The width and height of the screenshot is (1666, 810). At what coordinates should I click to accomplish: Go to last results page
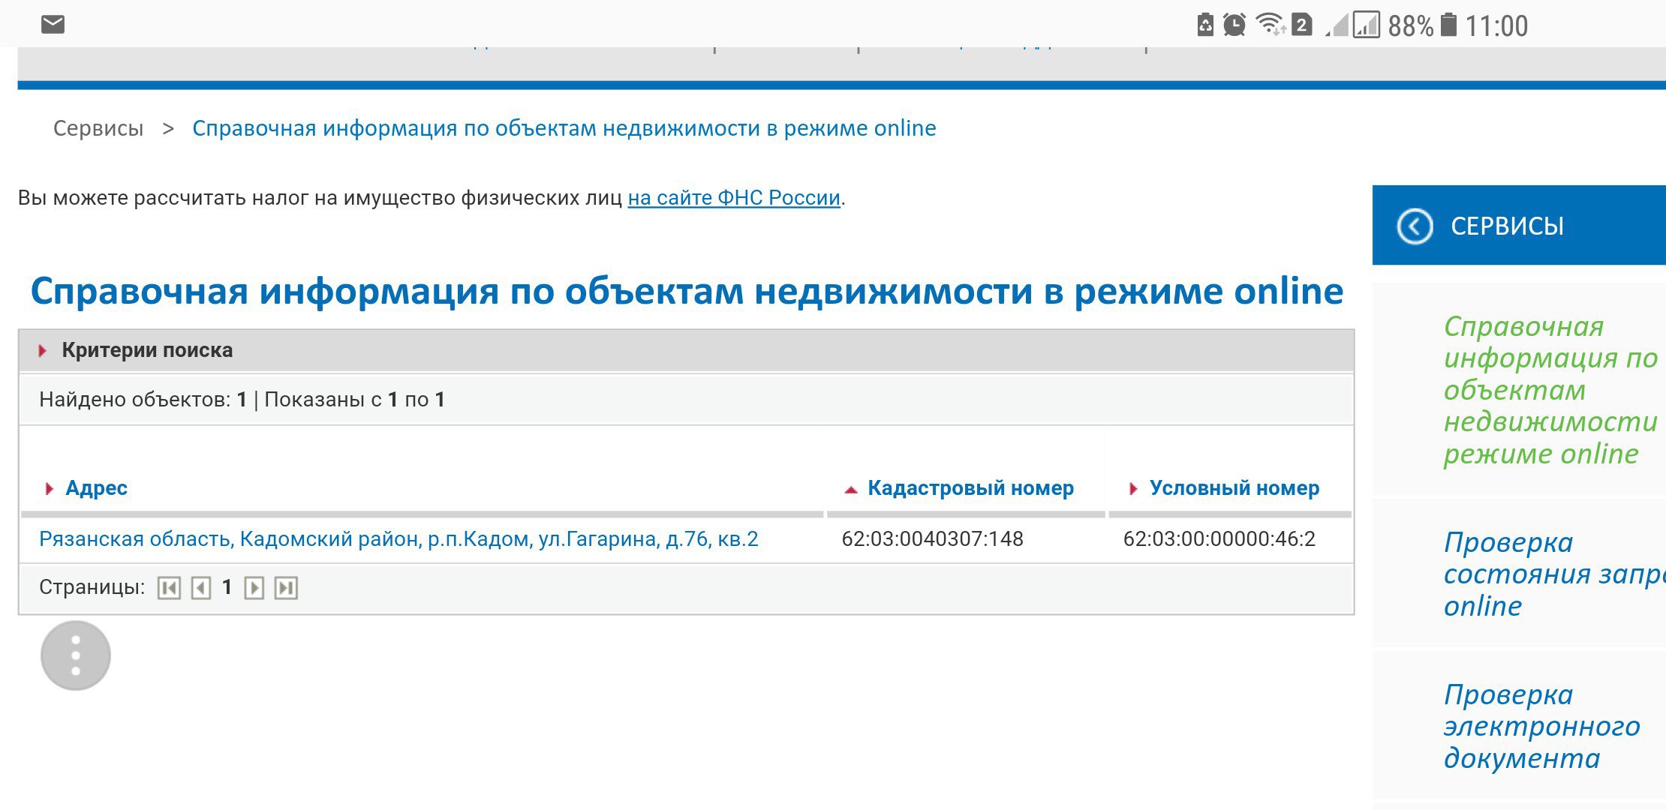pos(286,588)
